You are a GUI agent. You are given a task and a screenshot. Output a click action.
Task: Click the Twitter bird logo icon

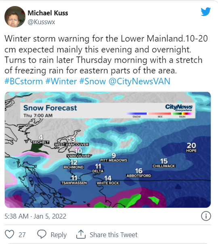[206, 12]
